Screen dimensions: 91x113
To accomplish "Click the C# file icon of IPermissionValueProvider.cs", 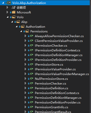I will (x=32, y=69).
